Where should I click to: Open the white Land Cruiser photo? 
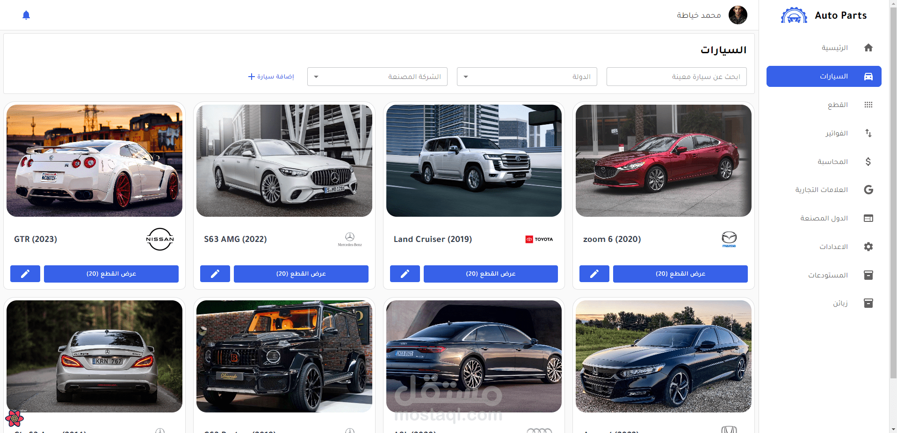tap(474, 161)
